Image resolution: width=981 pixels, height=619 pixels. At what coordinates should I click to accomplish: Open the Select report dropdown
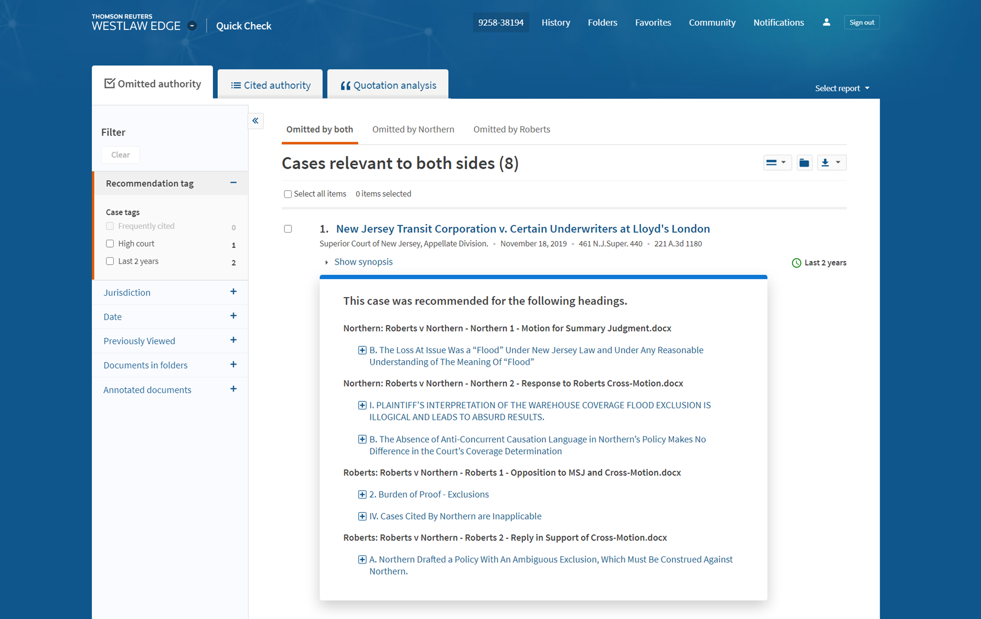[x=842, y=89]
